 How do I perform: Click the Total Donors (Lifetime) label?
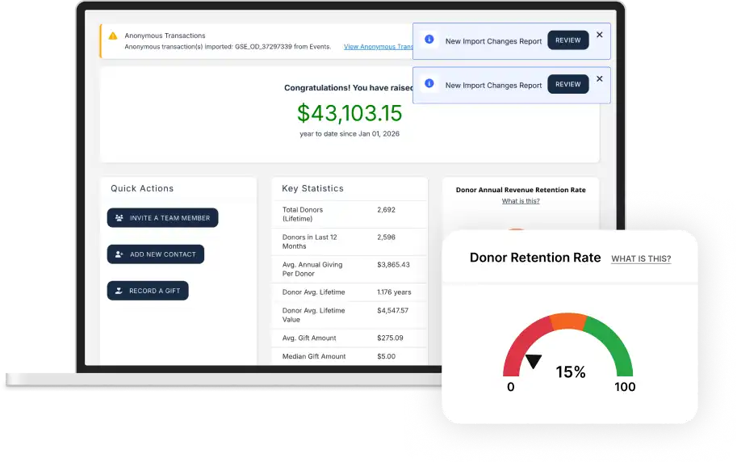[302, 214]
